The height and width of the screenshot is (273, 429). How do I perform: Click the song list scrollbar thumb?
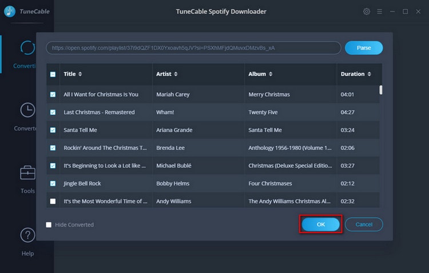tap(381, 90)
